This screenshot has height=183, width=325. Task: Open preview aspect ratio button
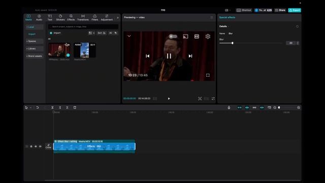[x=207, y=99]
